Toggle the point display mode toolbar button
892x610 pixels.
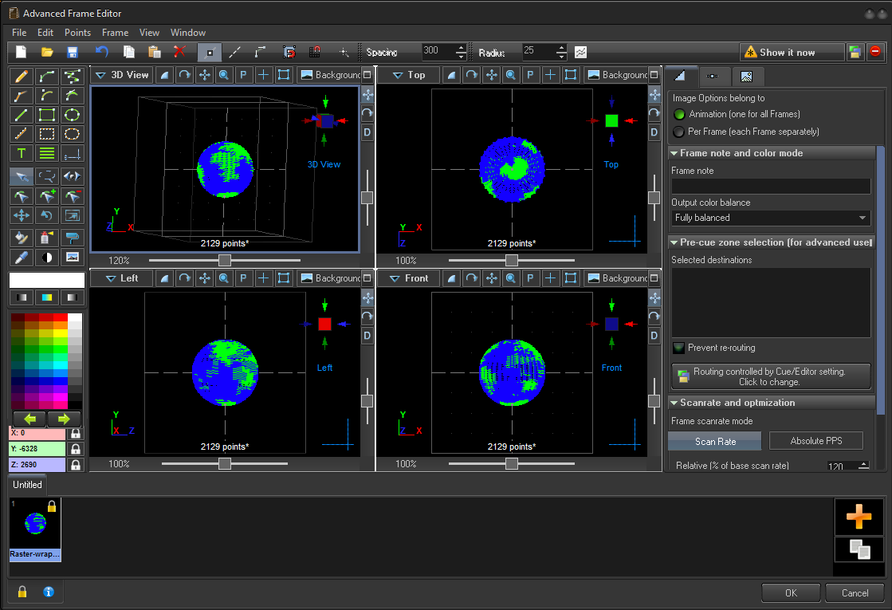(210, 53)
